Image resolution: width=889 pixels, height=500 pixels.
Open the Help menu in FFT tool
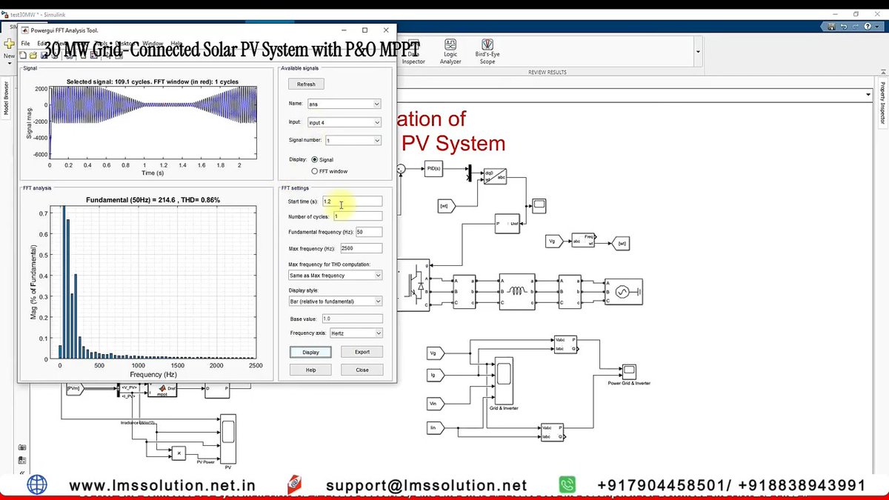point(176,44)
